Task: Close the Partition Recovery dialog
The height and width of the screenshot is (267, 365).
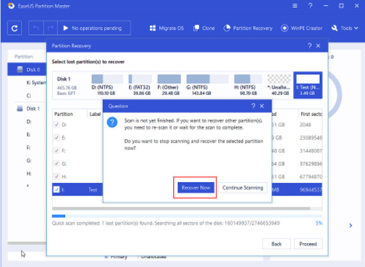Action: click(x=318, y=46)
